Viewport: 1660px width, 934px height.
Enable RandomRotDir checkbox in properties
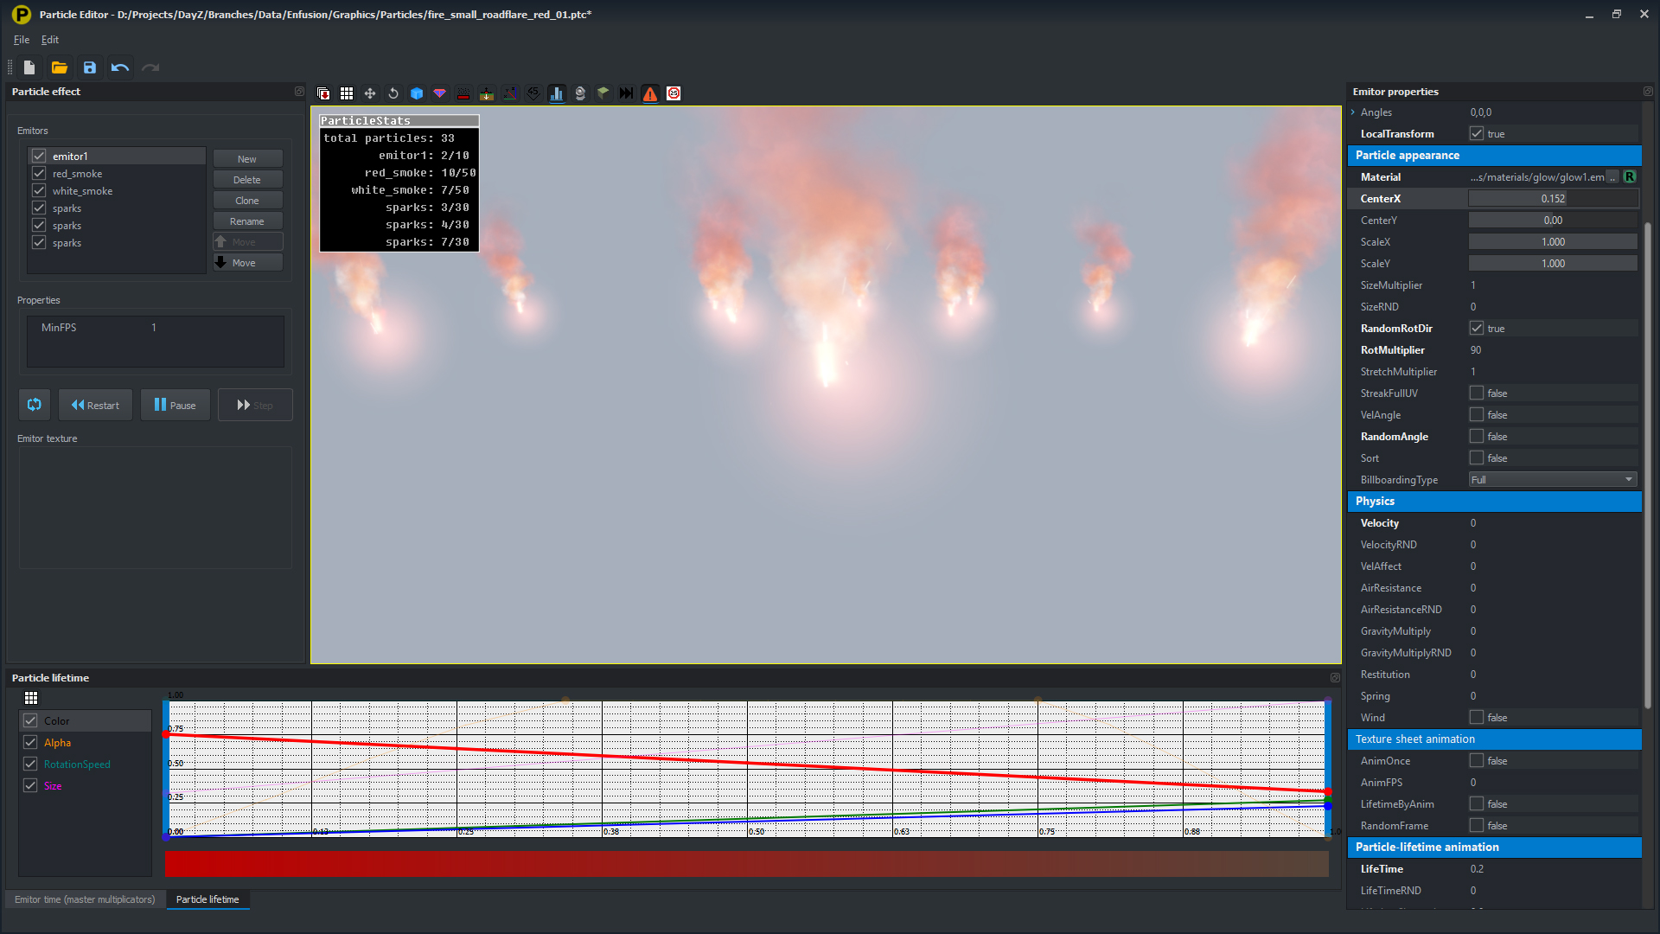(1478, 329)
